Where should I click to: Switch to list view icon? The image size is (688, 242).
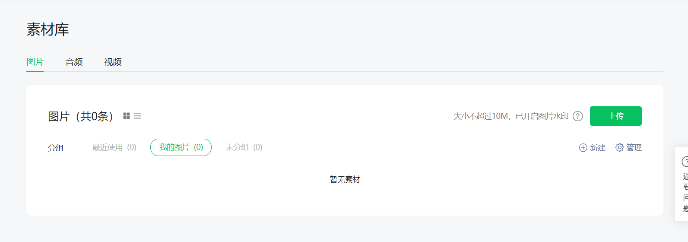137,116
